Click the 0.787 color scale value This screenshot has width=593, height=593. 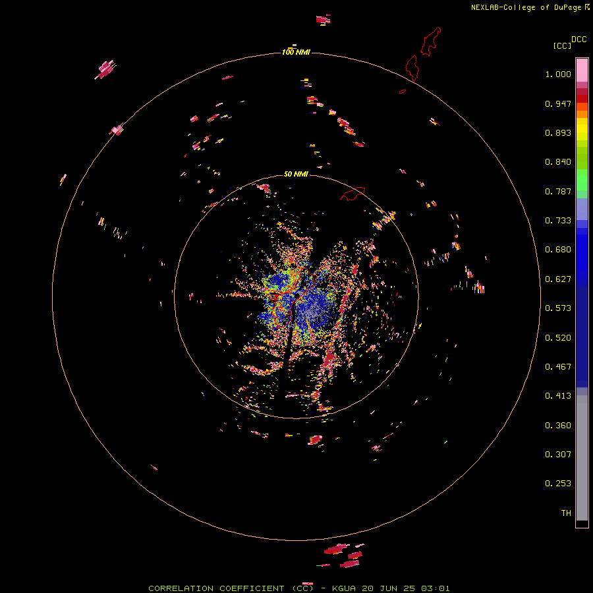pos(558,191)
